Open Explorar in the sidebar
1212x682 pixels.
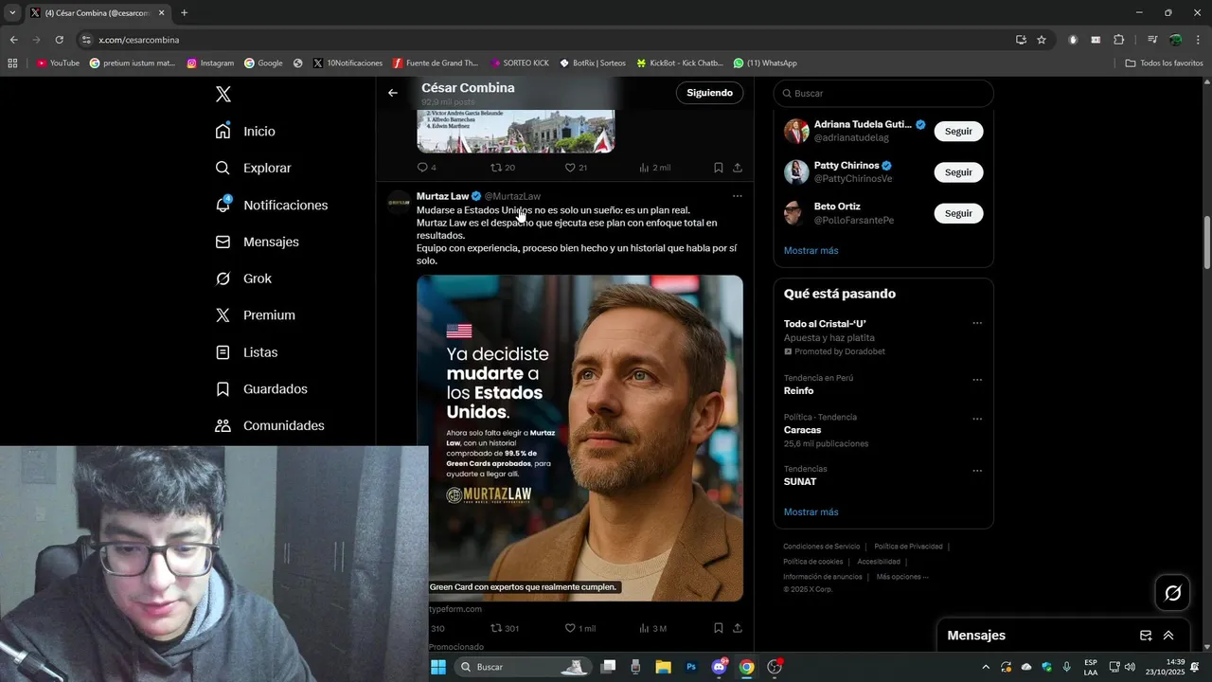pyautogui.click(x=253, y=168)
